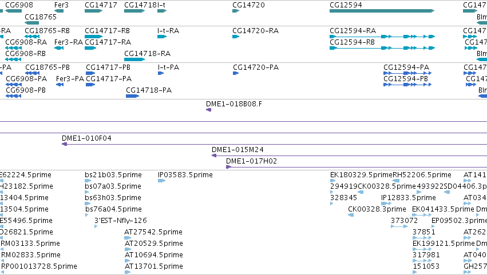487x275 pixels.
Task: Select the CG6908-RB transcript label
Action: pyautogui.click(x=26, y=53)
